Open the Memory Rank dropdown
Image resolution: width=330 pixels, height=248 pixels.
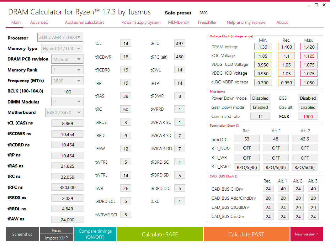(67, 70)
